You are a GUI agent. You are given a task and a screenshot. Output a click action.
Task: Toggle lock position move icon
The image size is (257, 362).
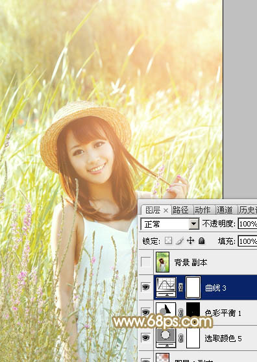(x=191, y=241)
